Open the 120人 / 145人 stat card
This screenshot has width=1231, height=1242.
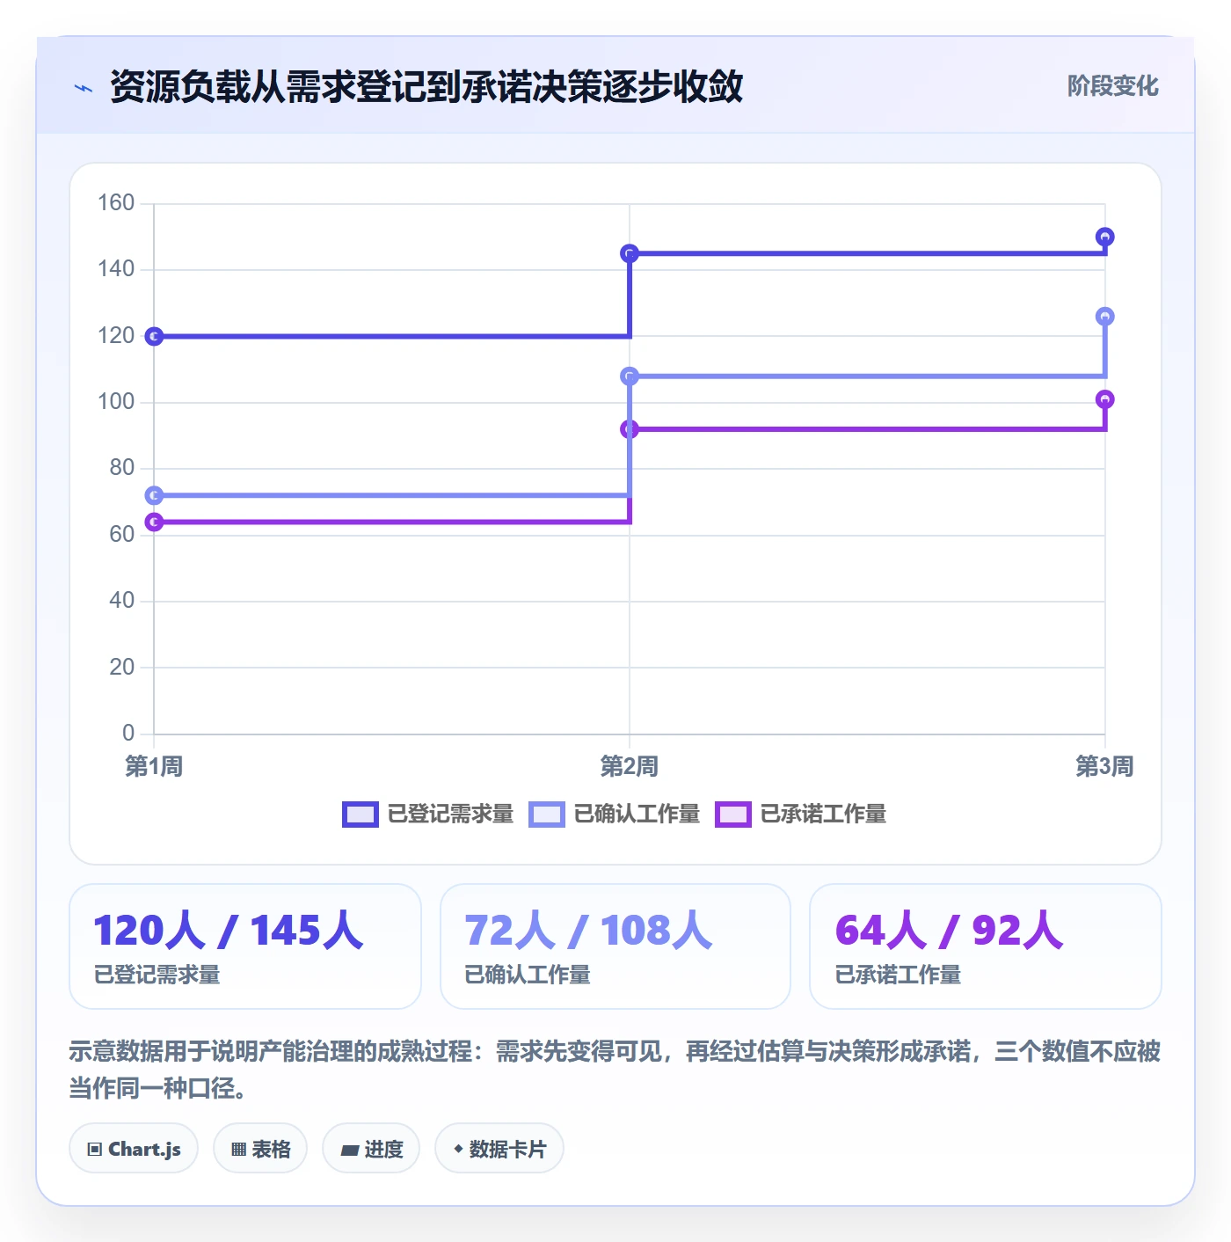(245, 946)
